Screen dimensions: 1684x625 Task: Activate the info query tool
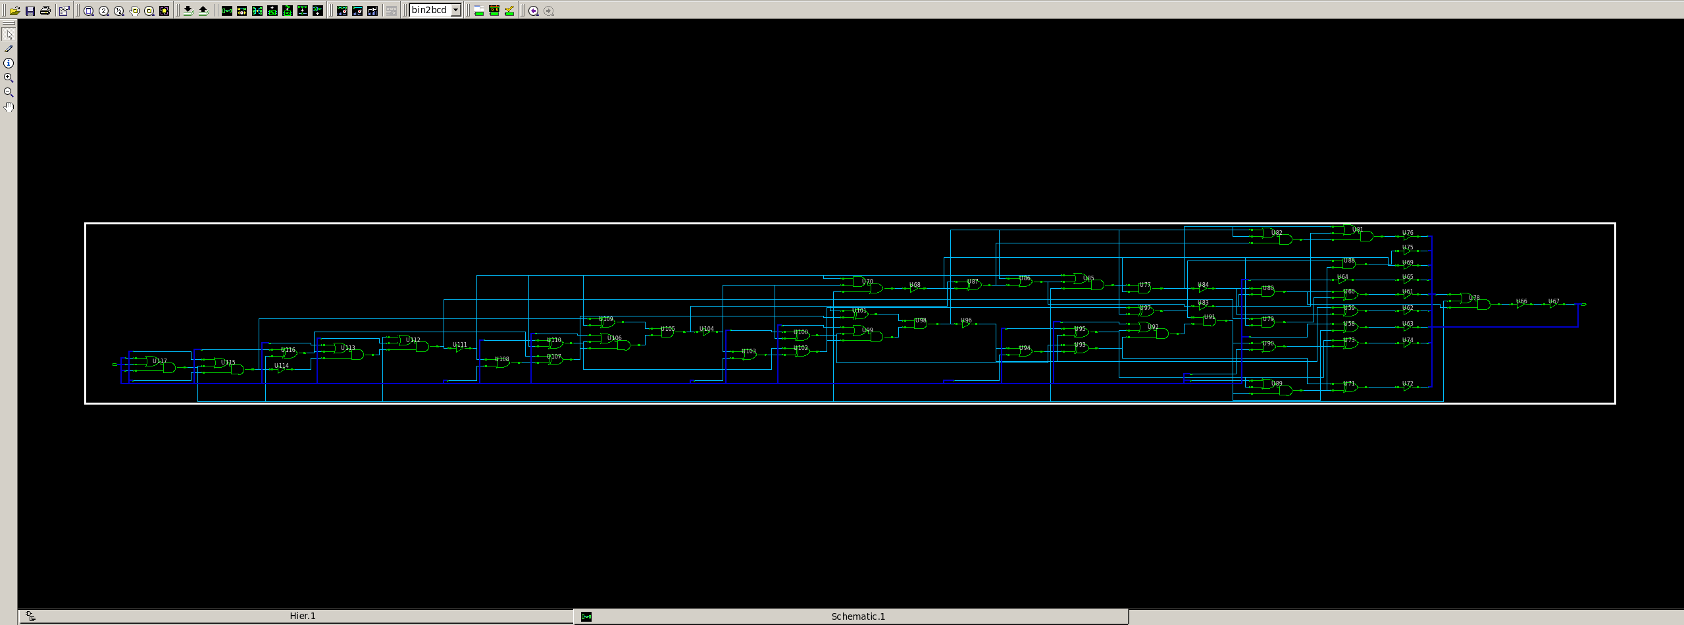click(x=9, y=63)
